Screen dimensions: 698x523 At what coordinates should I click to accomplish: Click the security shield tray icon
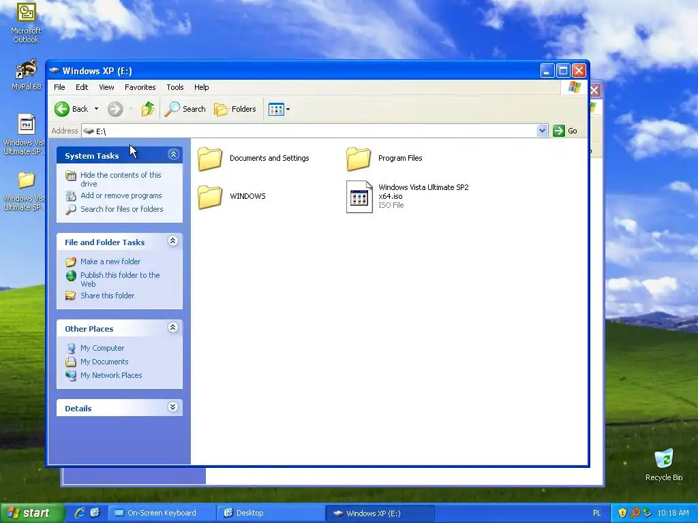(x=622, y=513)
